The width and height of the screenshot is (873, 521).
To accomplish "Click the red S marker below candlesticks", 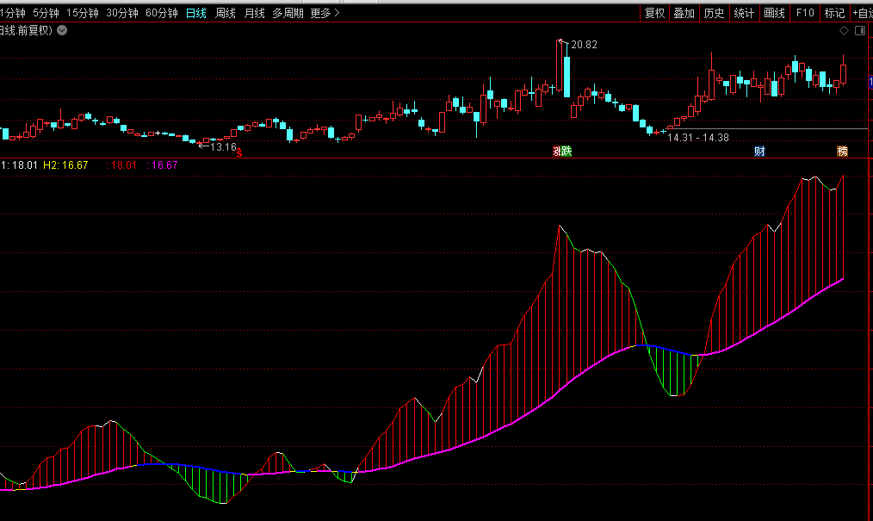I will point(240,154).
